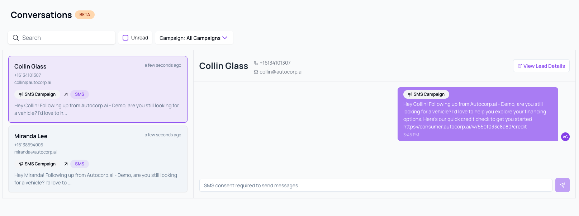579x216 pixels.
Task: Click arrow icon in Miranda Lee card
Action: (66, 164)
